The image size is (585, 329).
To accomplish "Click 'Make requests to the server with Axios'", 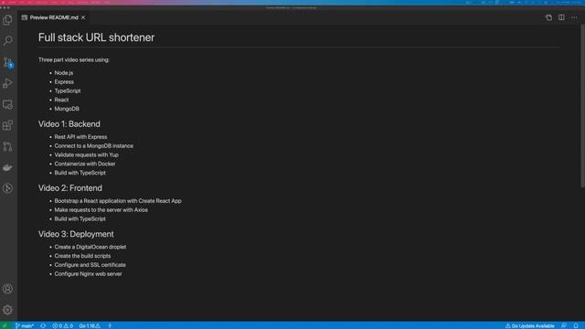I will pyautogui.click(x=101, y=209).
